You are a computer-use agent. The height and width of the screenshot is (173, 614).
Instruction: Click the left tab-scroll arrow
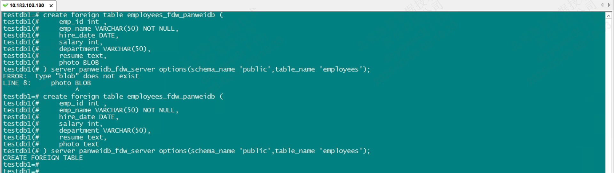coord(602,5)
